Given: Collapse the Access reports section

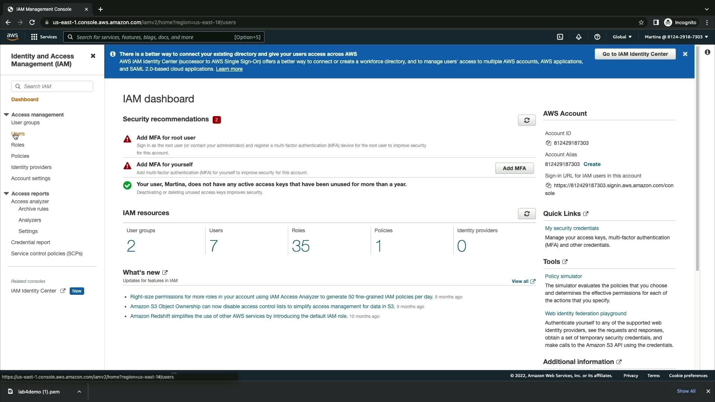Looking at the screenshot, I should tap(6, 194).
